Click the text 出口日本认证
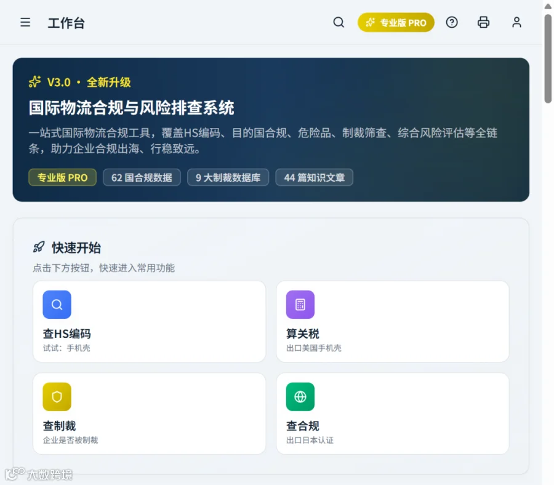Viewport: 554px width, 485px height. [310, 440]
